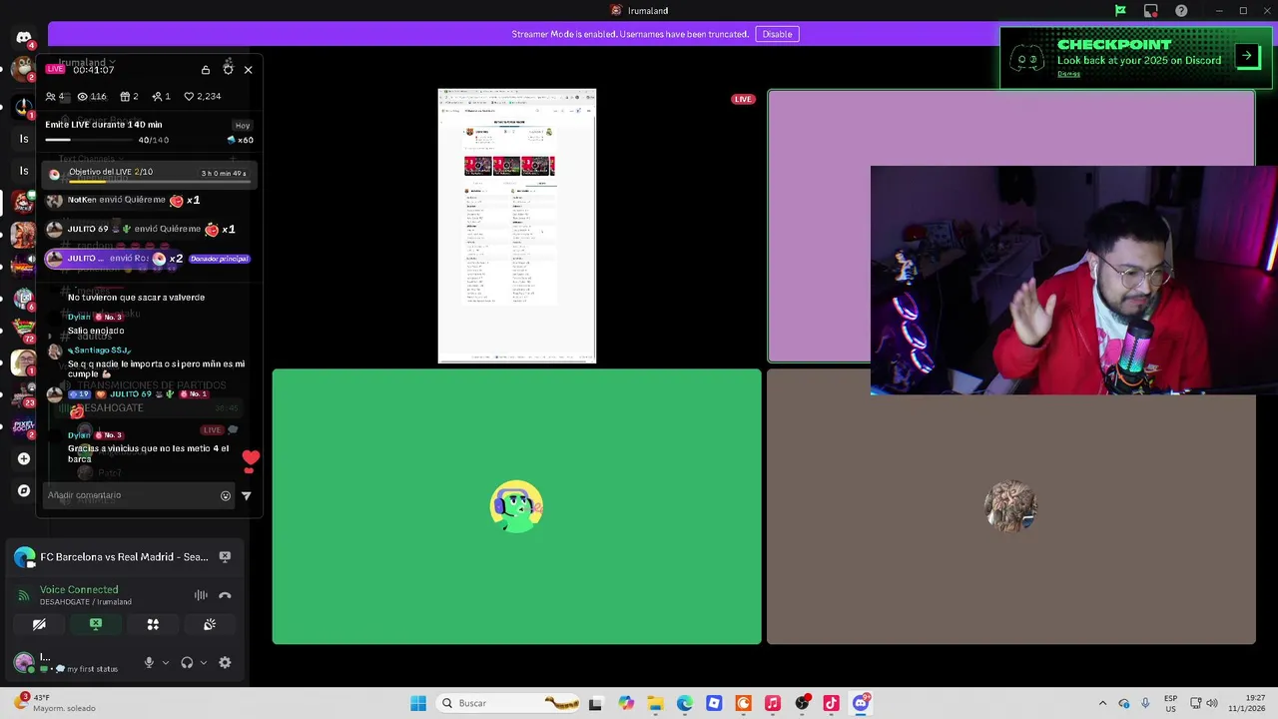
Task: Open the gifts counter showing 2
Action: (130, 97)
